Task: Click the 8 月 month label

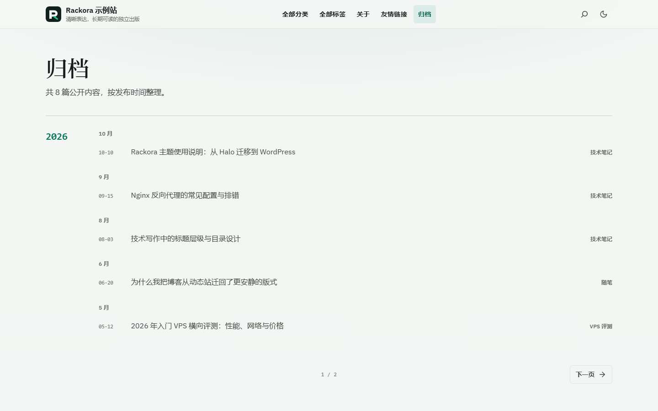Action: (104, 221)
